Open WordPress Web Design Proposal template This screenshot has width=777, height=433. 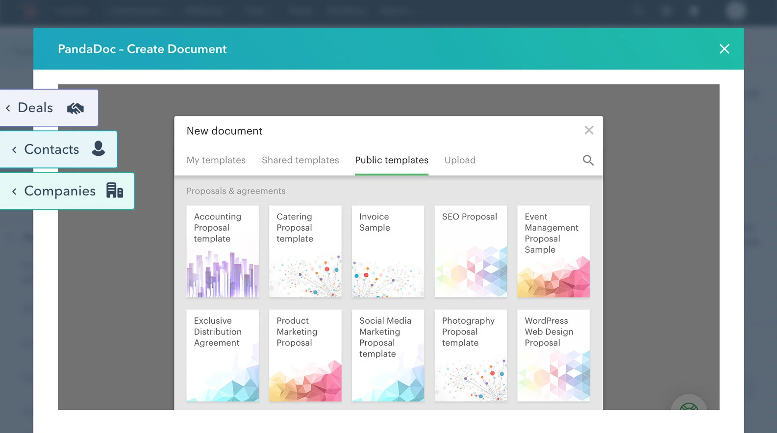pyautogui.click(x=553, y=355)
